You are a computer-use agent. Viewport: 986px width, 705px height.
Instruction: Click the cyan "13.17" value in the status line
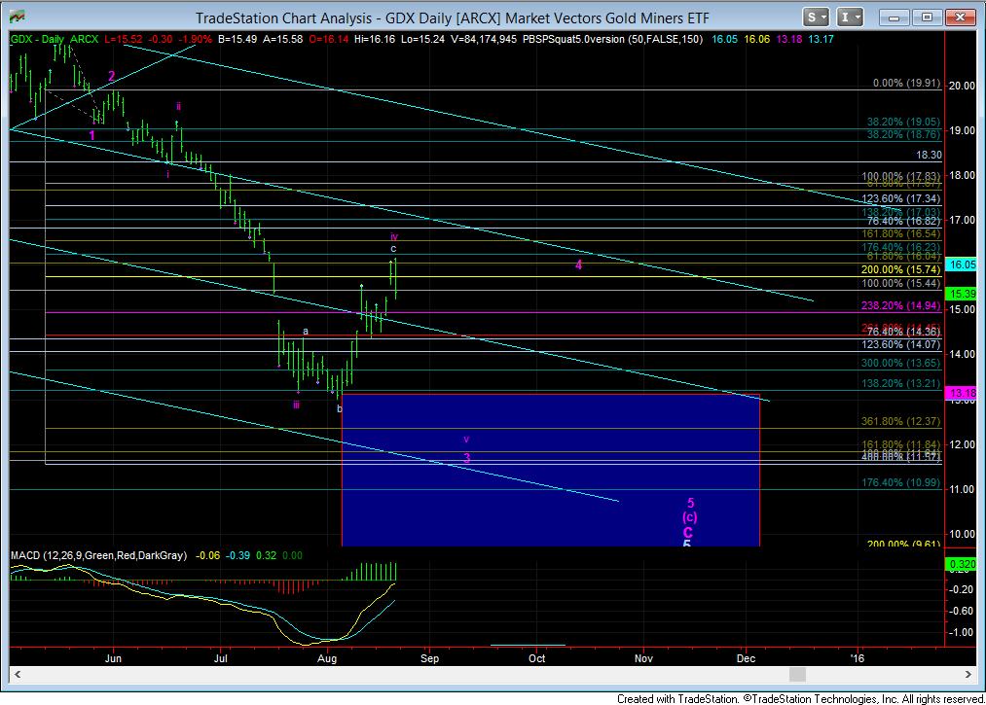click(822, 39)
